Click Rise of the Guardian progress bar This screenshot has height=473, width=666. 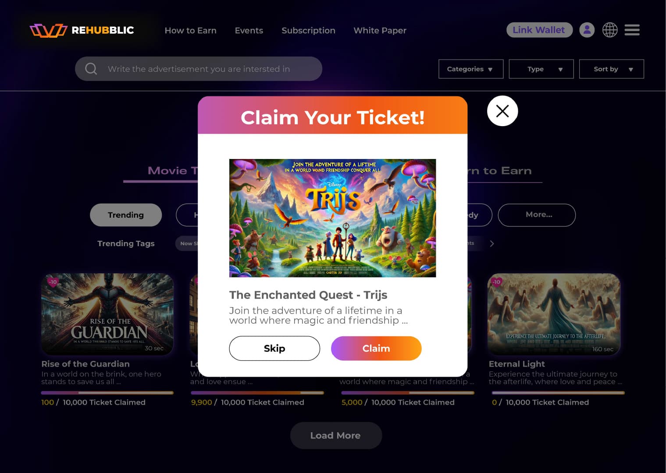click(107, 393)
